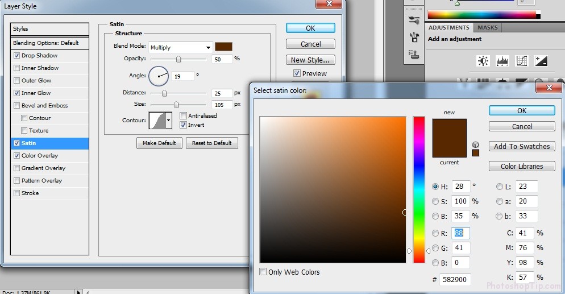Open the Clone Source panel stamp icon
This screenshot has width=565, height=294.
click(413, 54)
